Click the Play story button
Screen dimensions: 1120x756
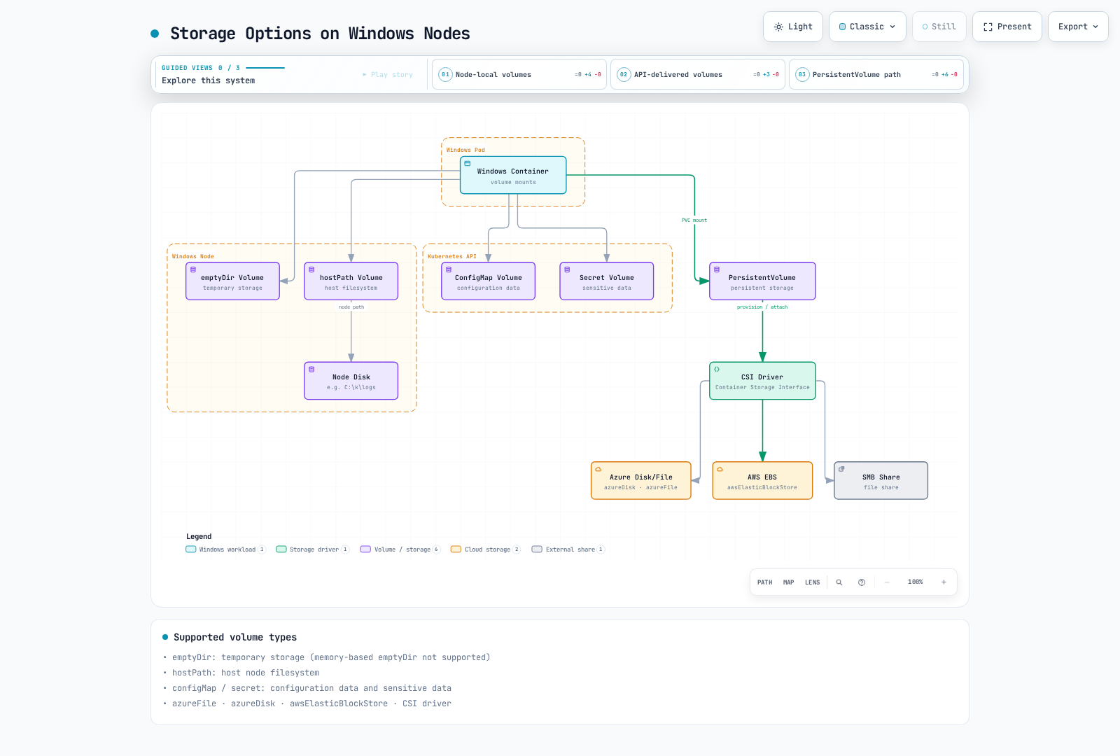coord(388,74)
